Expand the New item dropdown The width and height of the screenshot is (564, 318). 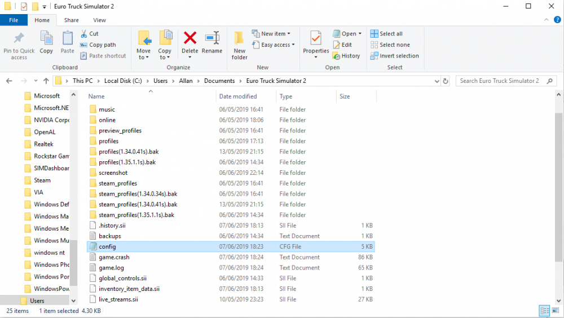pyautogui.click(x=273, y=34)
